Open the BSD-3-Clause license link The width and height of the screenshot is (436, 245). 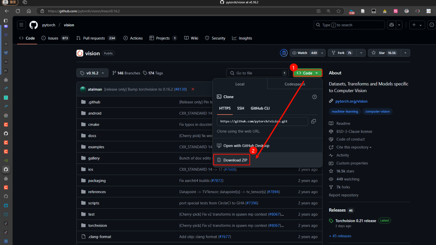(354, 131)
